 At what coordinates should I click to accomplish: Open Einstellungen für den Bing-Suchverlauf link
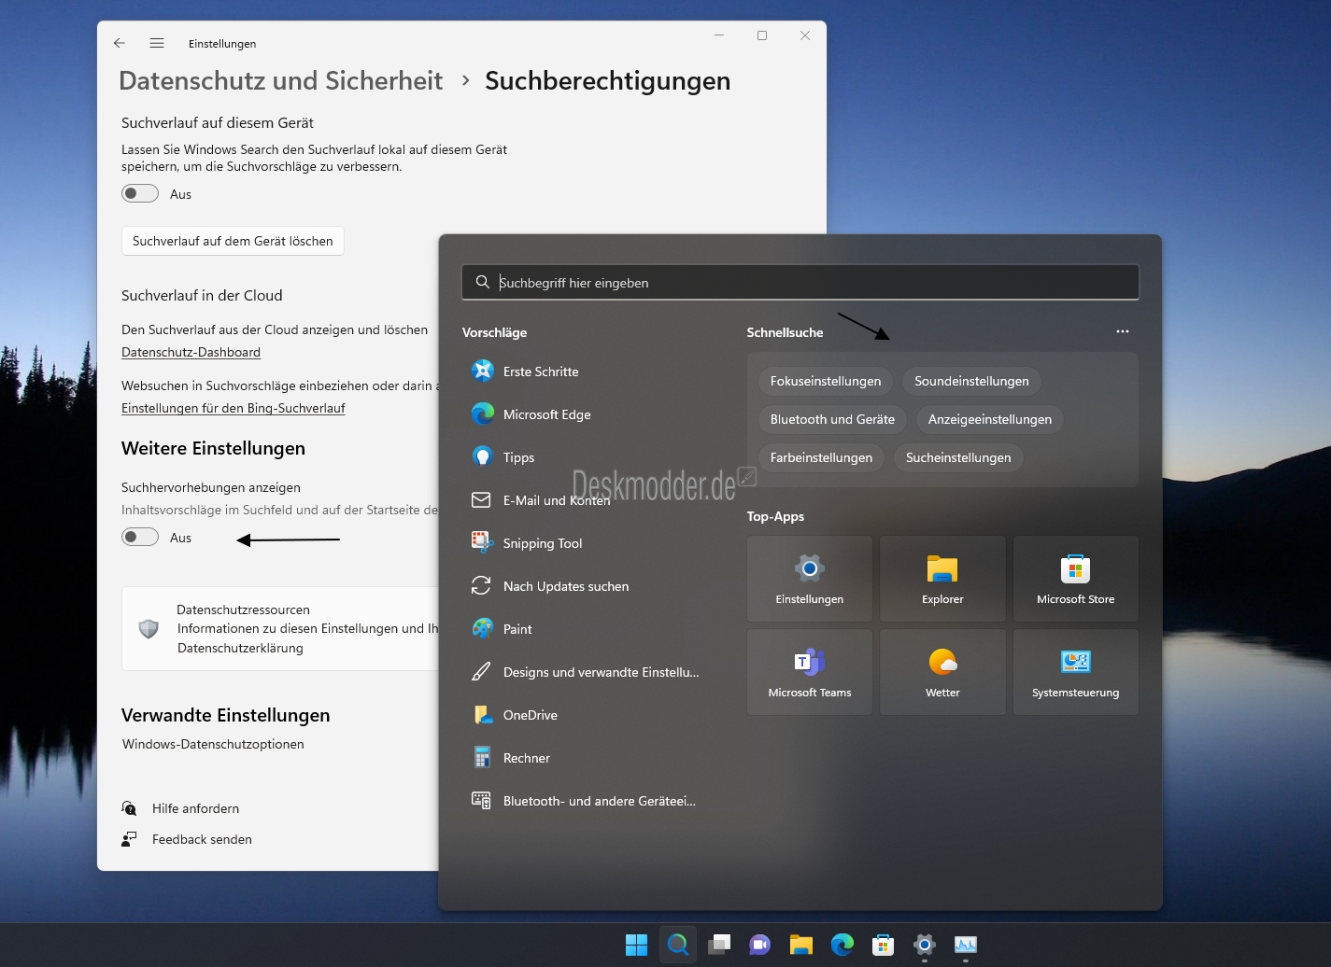(x=234, y=408)
